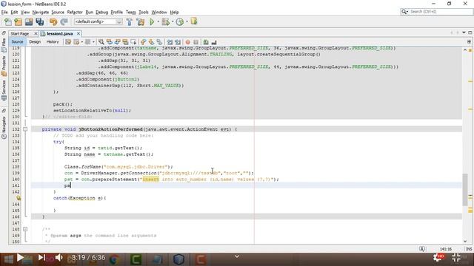Open the Navigator side panel
474x266 pixels.
[x=4, y=128]
